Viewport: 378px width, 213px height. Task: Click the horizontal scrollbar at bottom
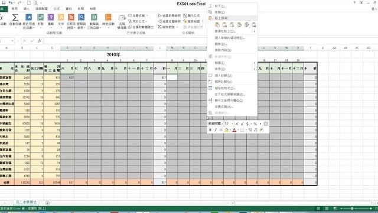pos(302,203)
